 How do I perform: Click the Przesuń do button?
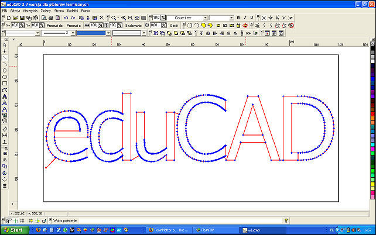54,25
